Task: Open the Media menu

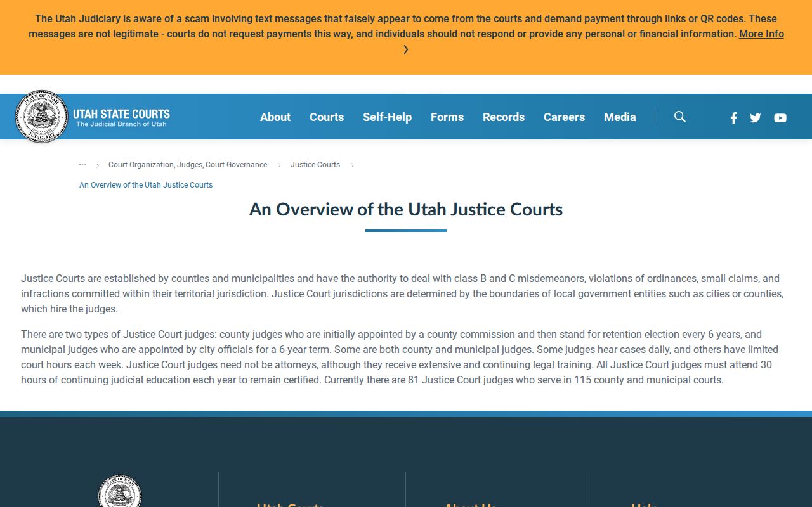Action: [x=620, y=117]
